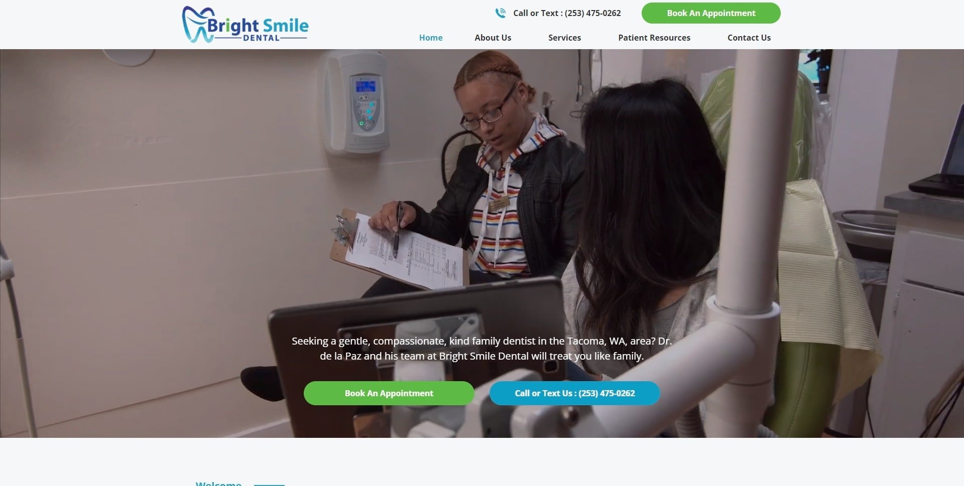Click the header phone number (253) 475-0262

(x=593, y=13)
